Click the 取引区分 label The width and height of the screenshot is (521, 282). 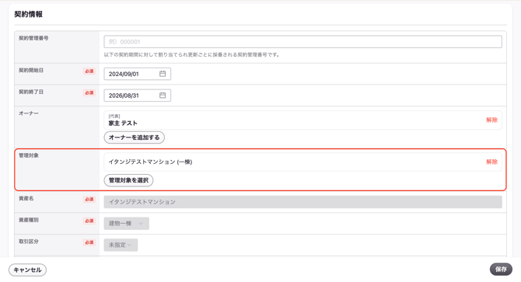pos(29,242)
